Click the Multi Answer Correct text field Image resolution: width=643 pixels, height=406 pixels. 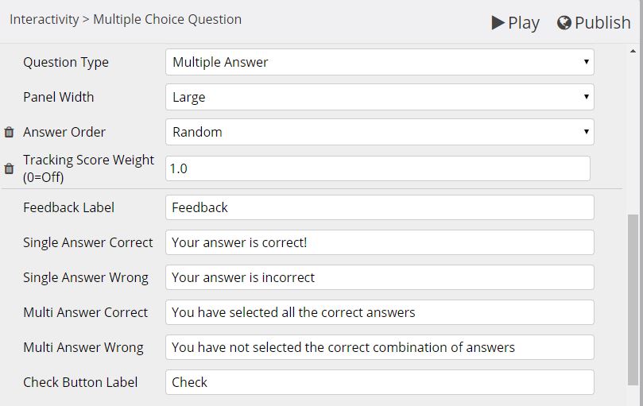click(380, 312)
